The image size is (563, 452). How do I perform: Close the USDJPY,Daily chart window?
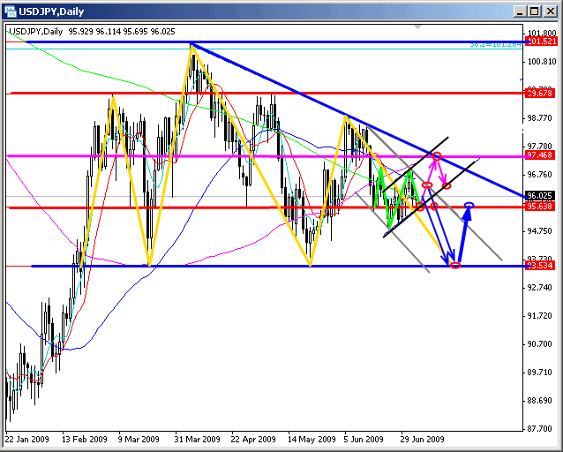tap(550, 11)
